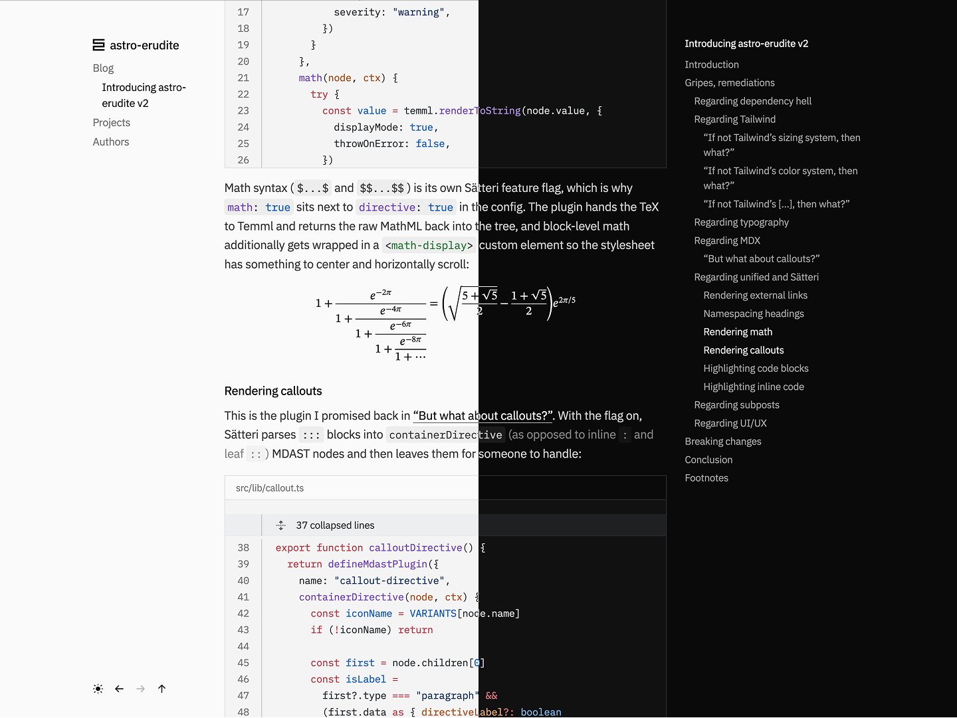Jump to Breaking changes section
Image resolution: width=957 pixels, height=718 pixels.
click(723, 441)
